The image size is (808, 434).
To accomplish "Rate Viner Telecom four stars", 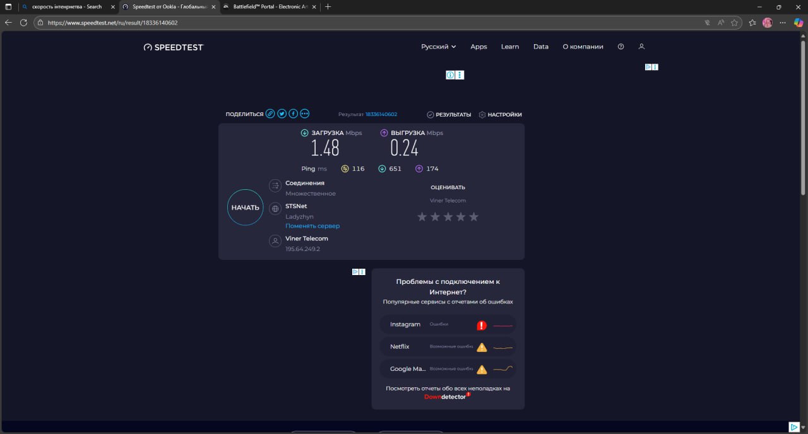I will (461, 217).
